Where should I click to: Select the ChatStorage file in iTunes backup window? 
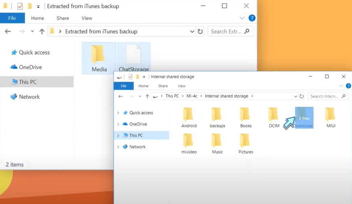point(134,57)
